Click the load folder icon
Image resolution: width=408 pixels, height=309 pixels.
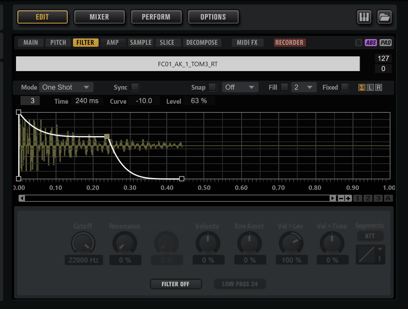[x=384, y=17]
